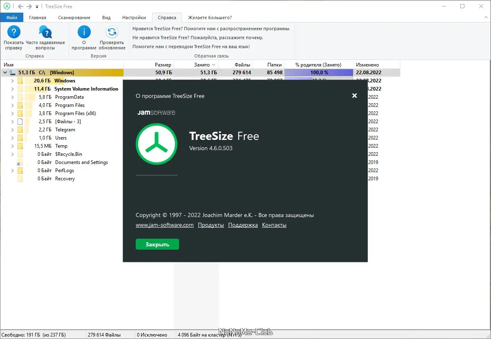Expand the Temp folder node

click(x=13, y=146)
